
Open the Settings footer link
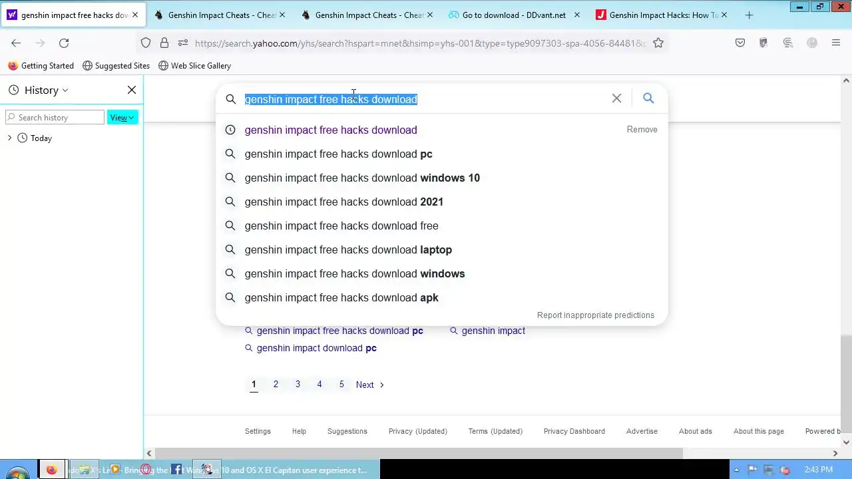click(x=258, y=431)
